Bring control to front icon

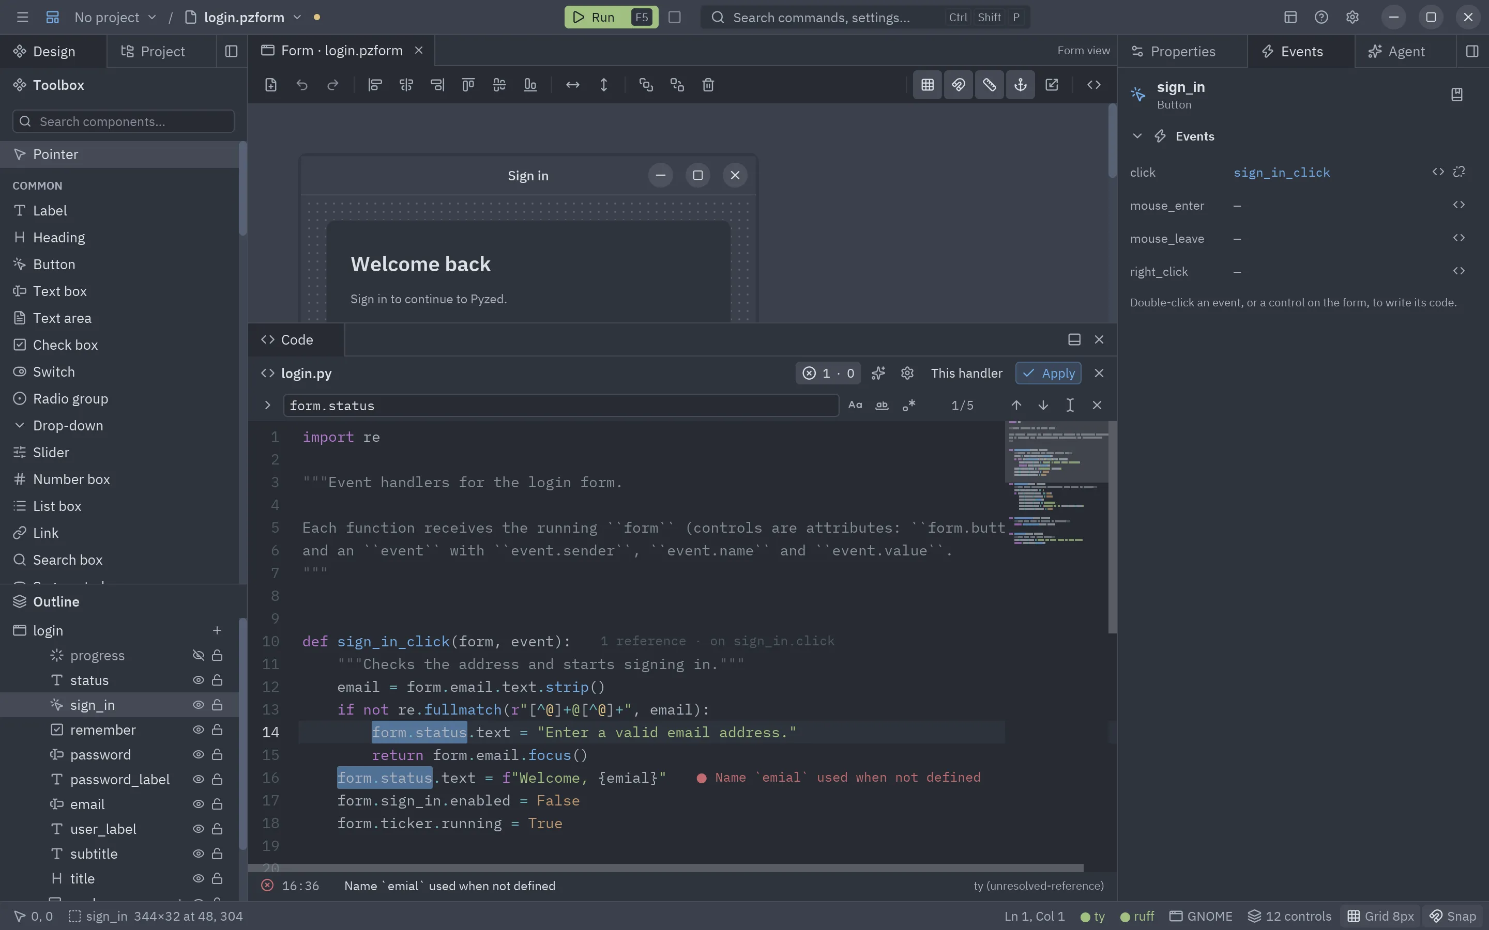(x=646, y=85)
